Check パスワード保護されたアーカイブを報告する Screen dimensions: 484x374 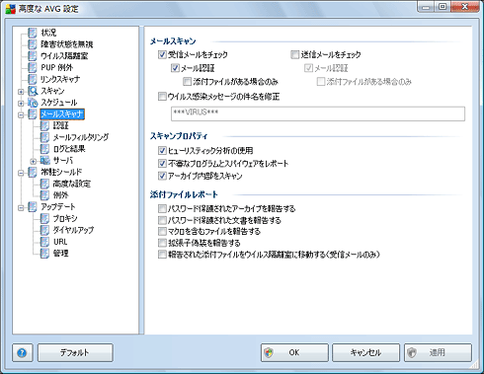click(162, 208)
